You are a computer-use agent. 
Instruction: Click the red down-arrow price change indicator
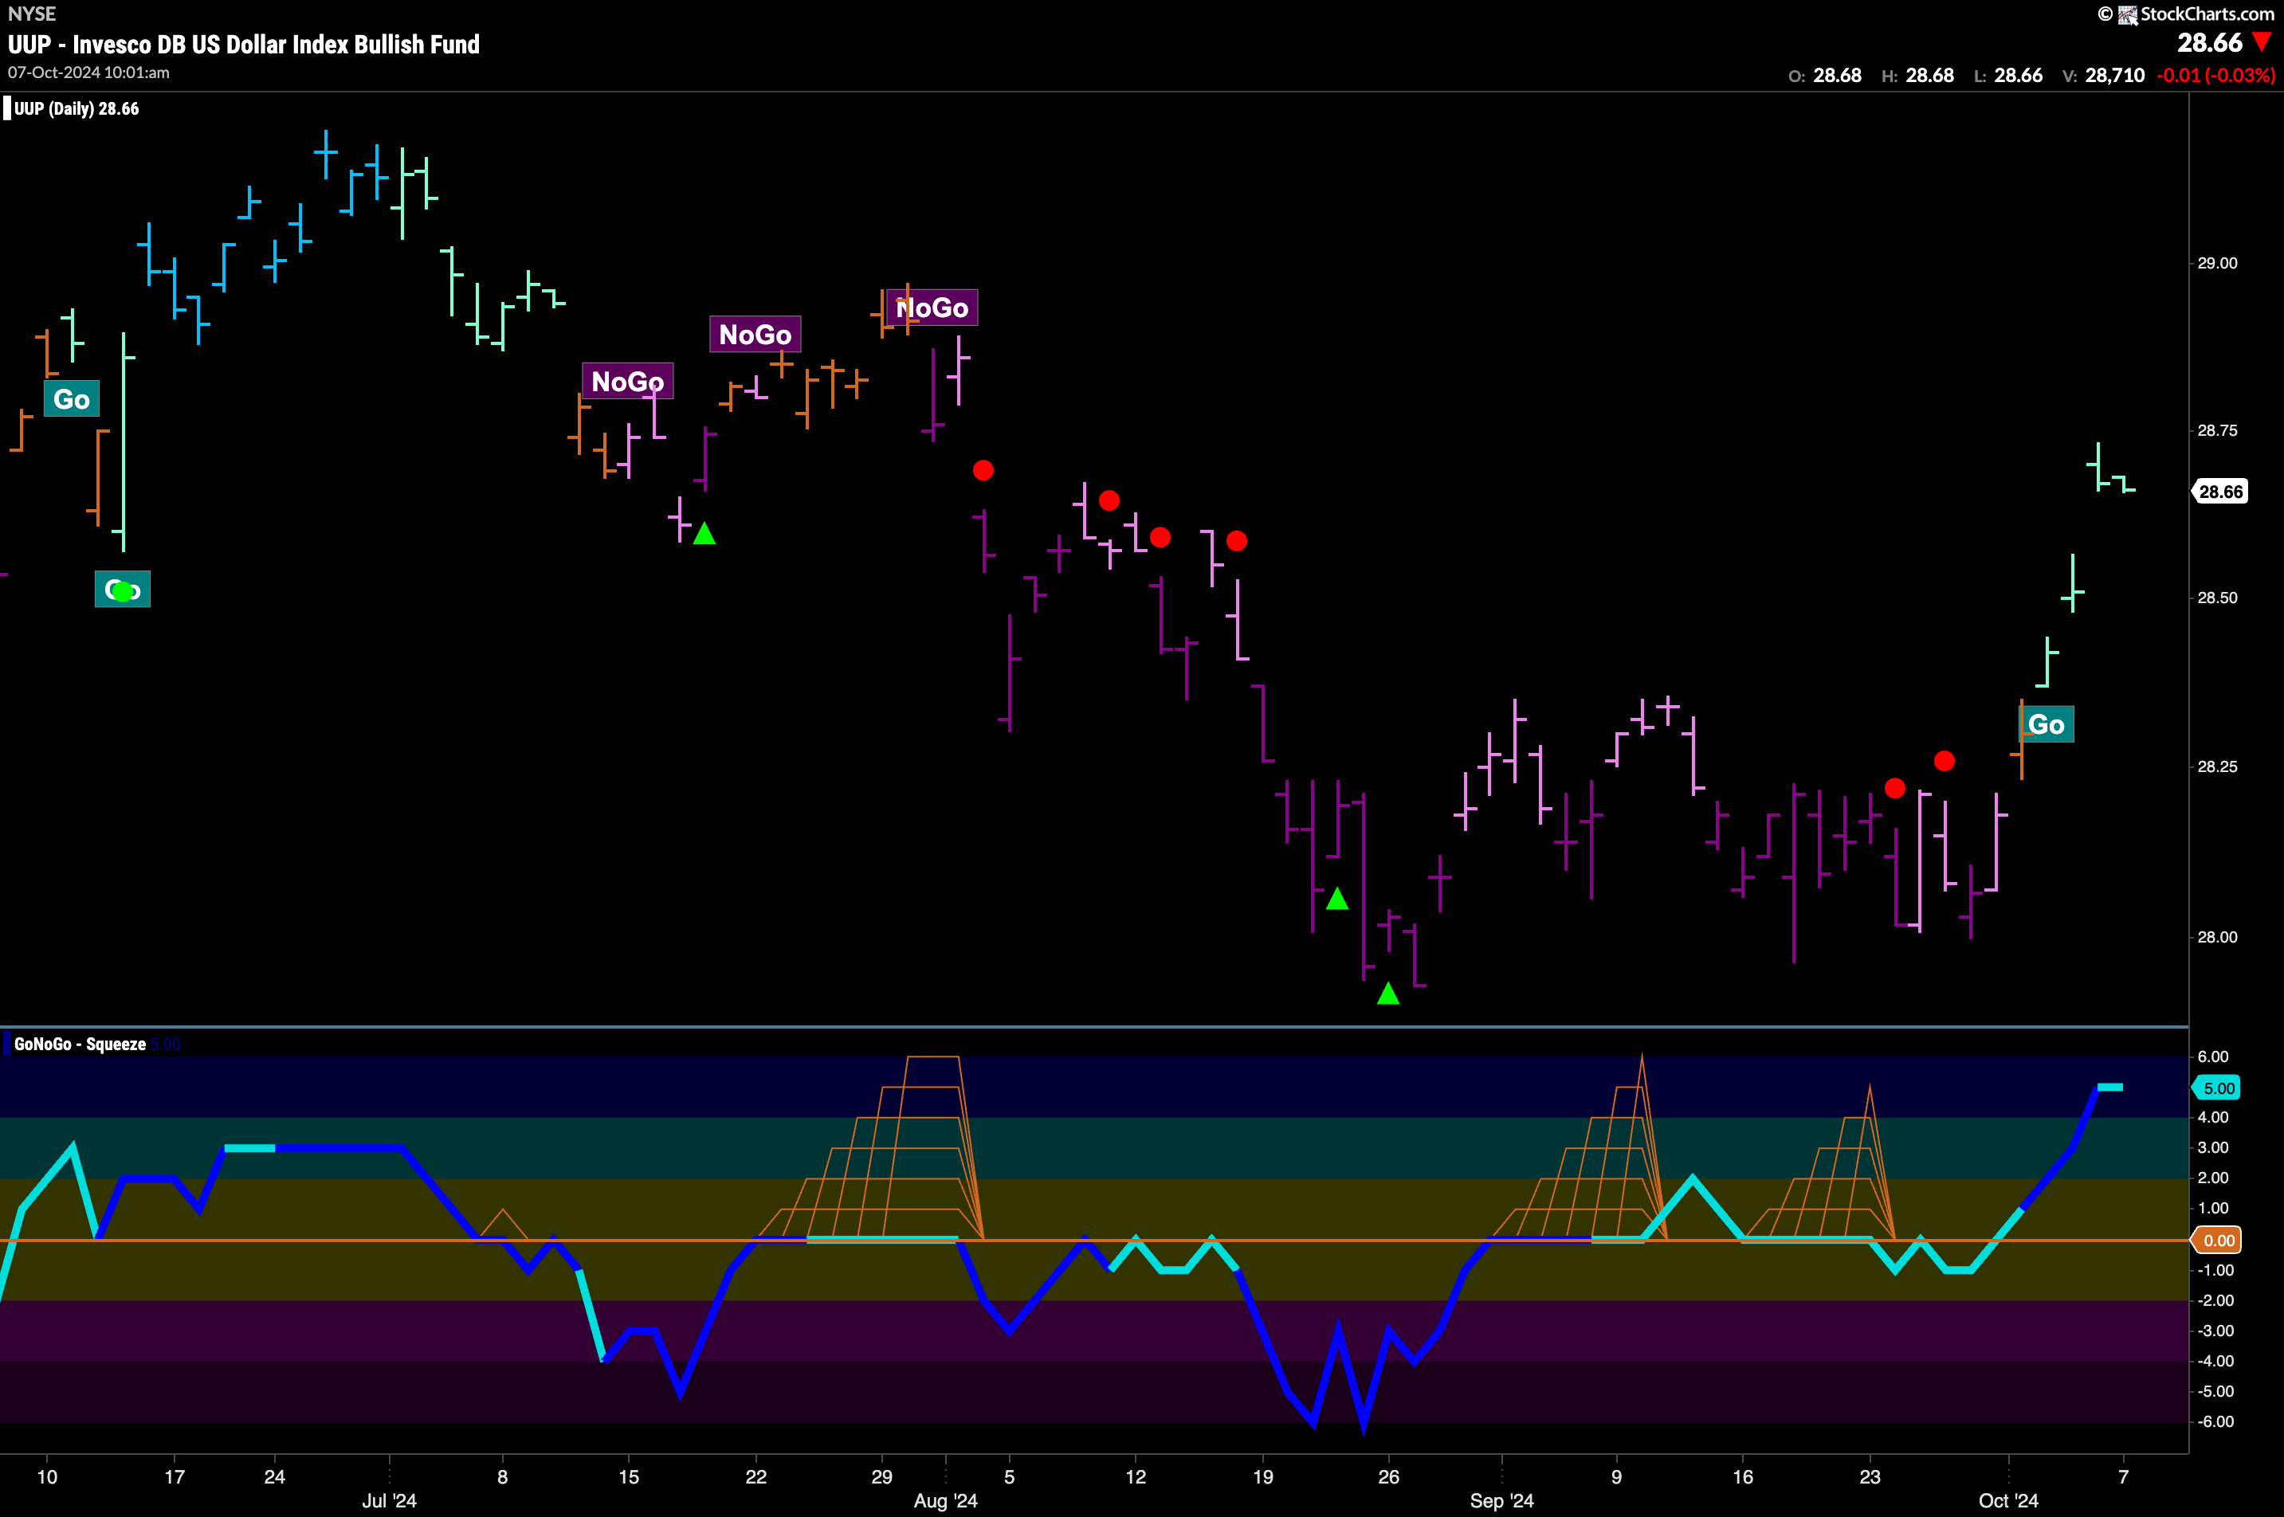pyautogui.click(x=2261, y=42)
